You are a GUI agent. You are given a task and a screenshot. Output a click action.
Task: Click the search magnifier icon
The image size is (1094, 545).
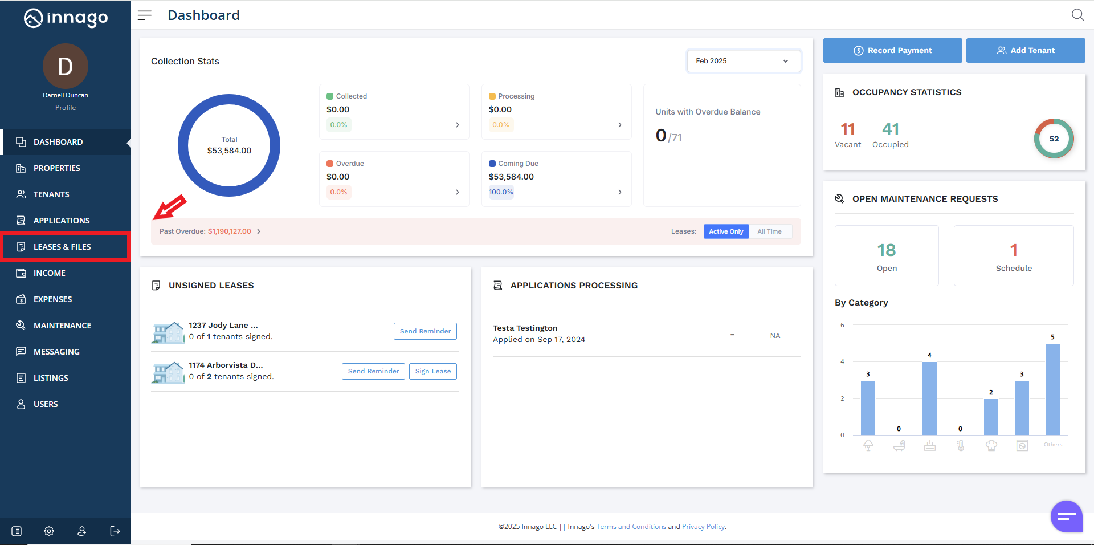(x=1077, y=15)
